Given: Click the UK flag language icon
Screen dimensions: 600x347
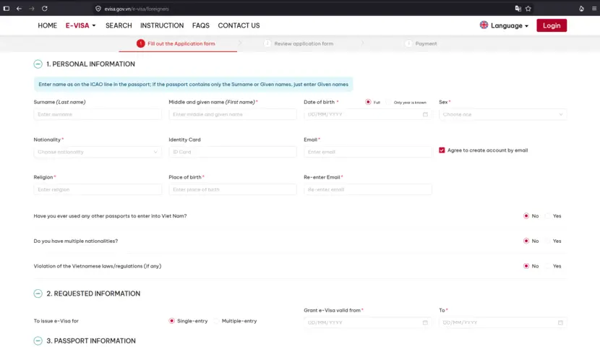Looking at the screenshot, I should pos(484,25).
